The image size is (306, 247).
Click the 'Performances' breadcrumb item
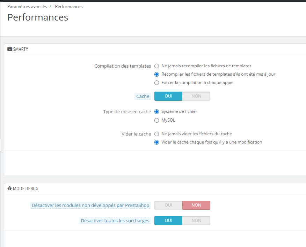pyautogui.click(x=69, y=7)
